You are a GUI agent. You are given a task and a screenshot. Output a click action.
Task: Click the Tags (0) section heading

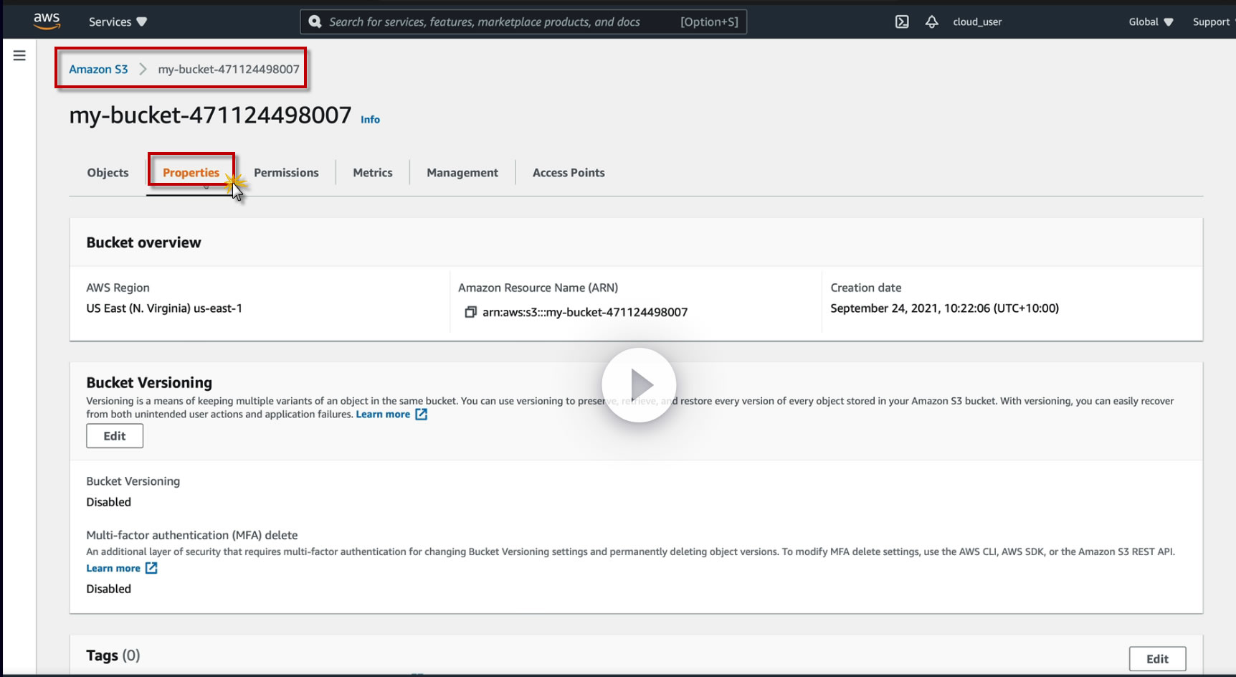tap(113, 655)
